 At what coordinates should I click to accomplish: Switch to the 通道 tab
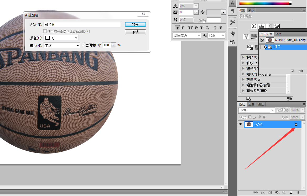click(x=251, y=104)
